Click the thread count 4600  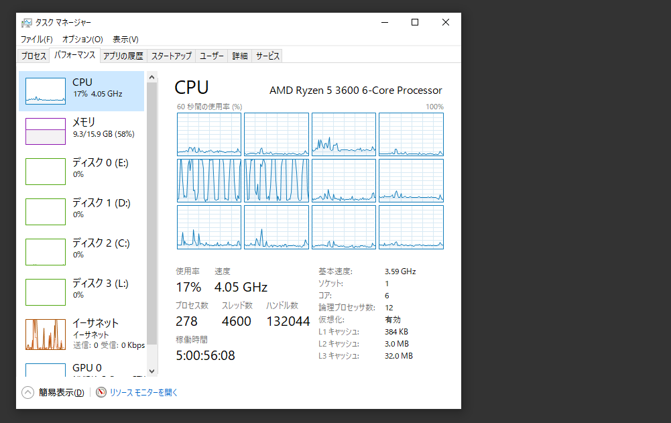pyautogui.click(x=236, y=321)
